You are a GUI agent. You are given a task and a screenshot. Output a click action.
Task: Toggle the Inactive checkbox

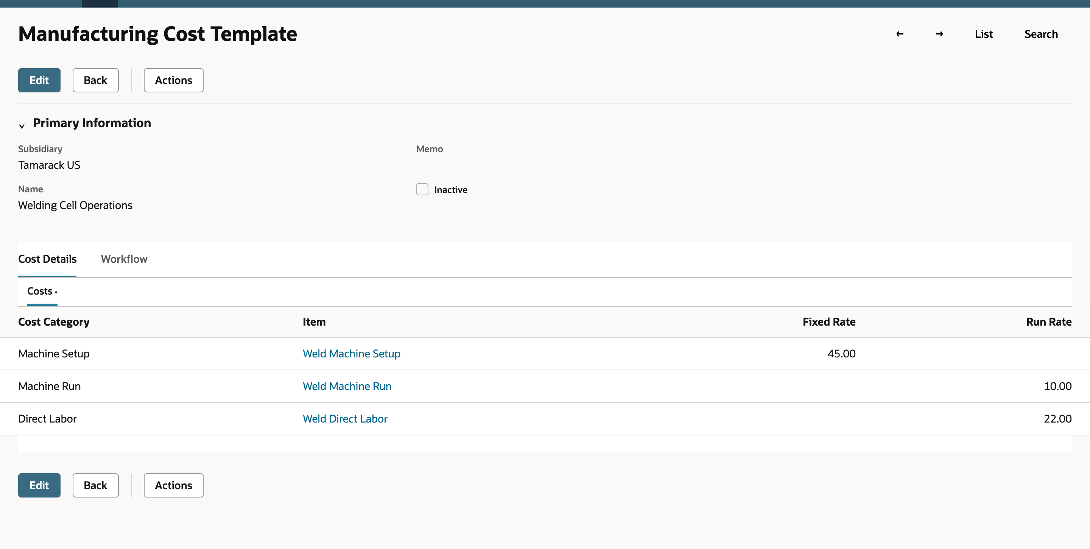422,189
